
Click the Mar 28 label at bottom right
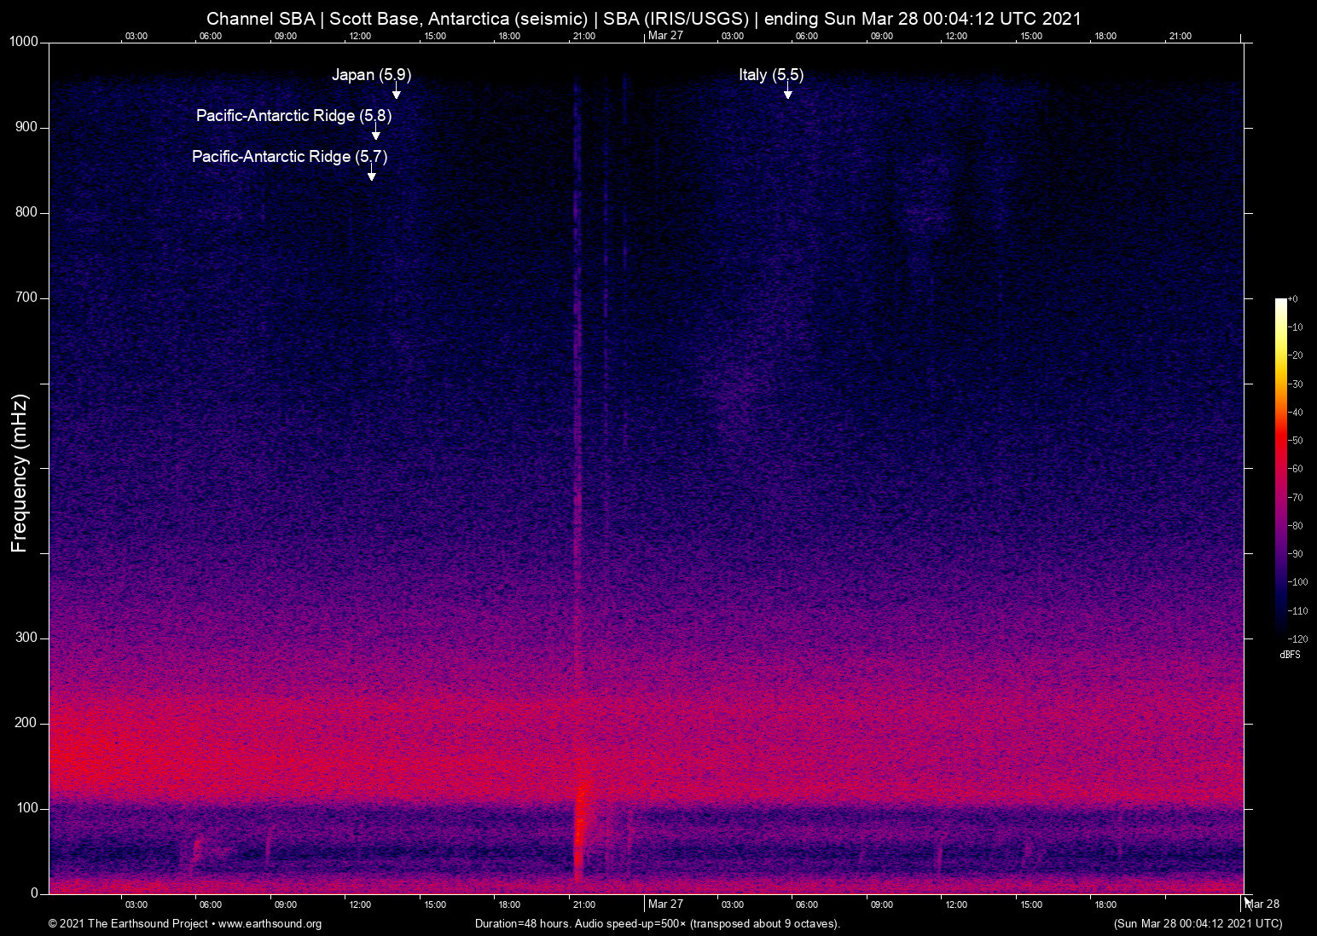tap(1263, 904)
